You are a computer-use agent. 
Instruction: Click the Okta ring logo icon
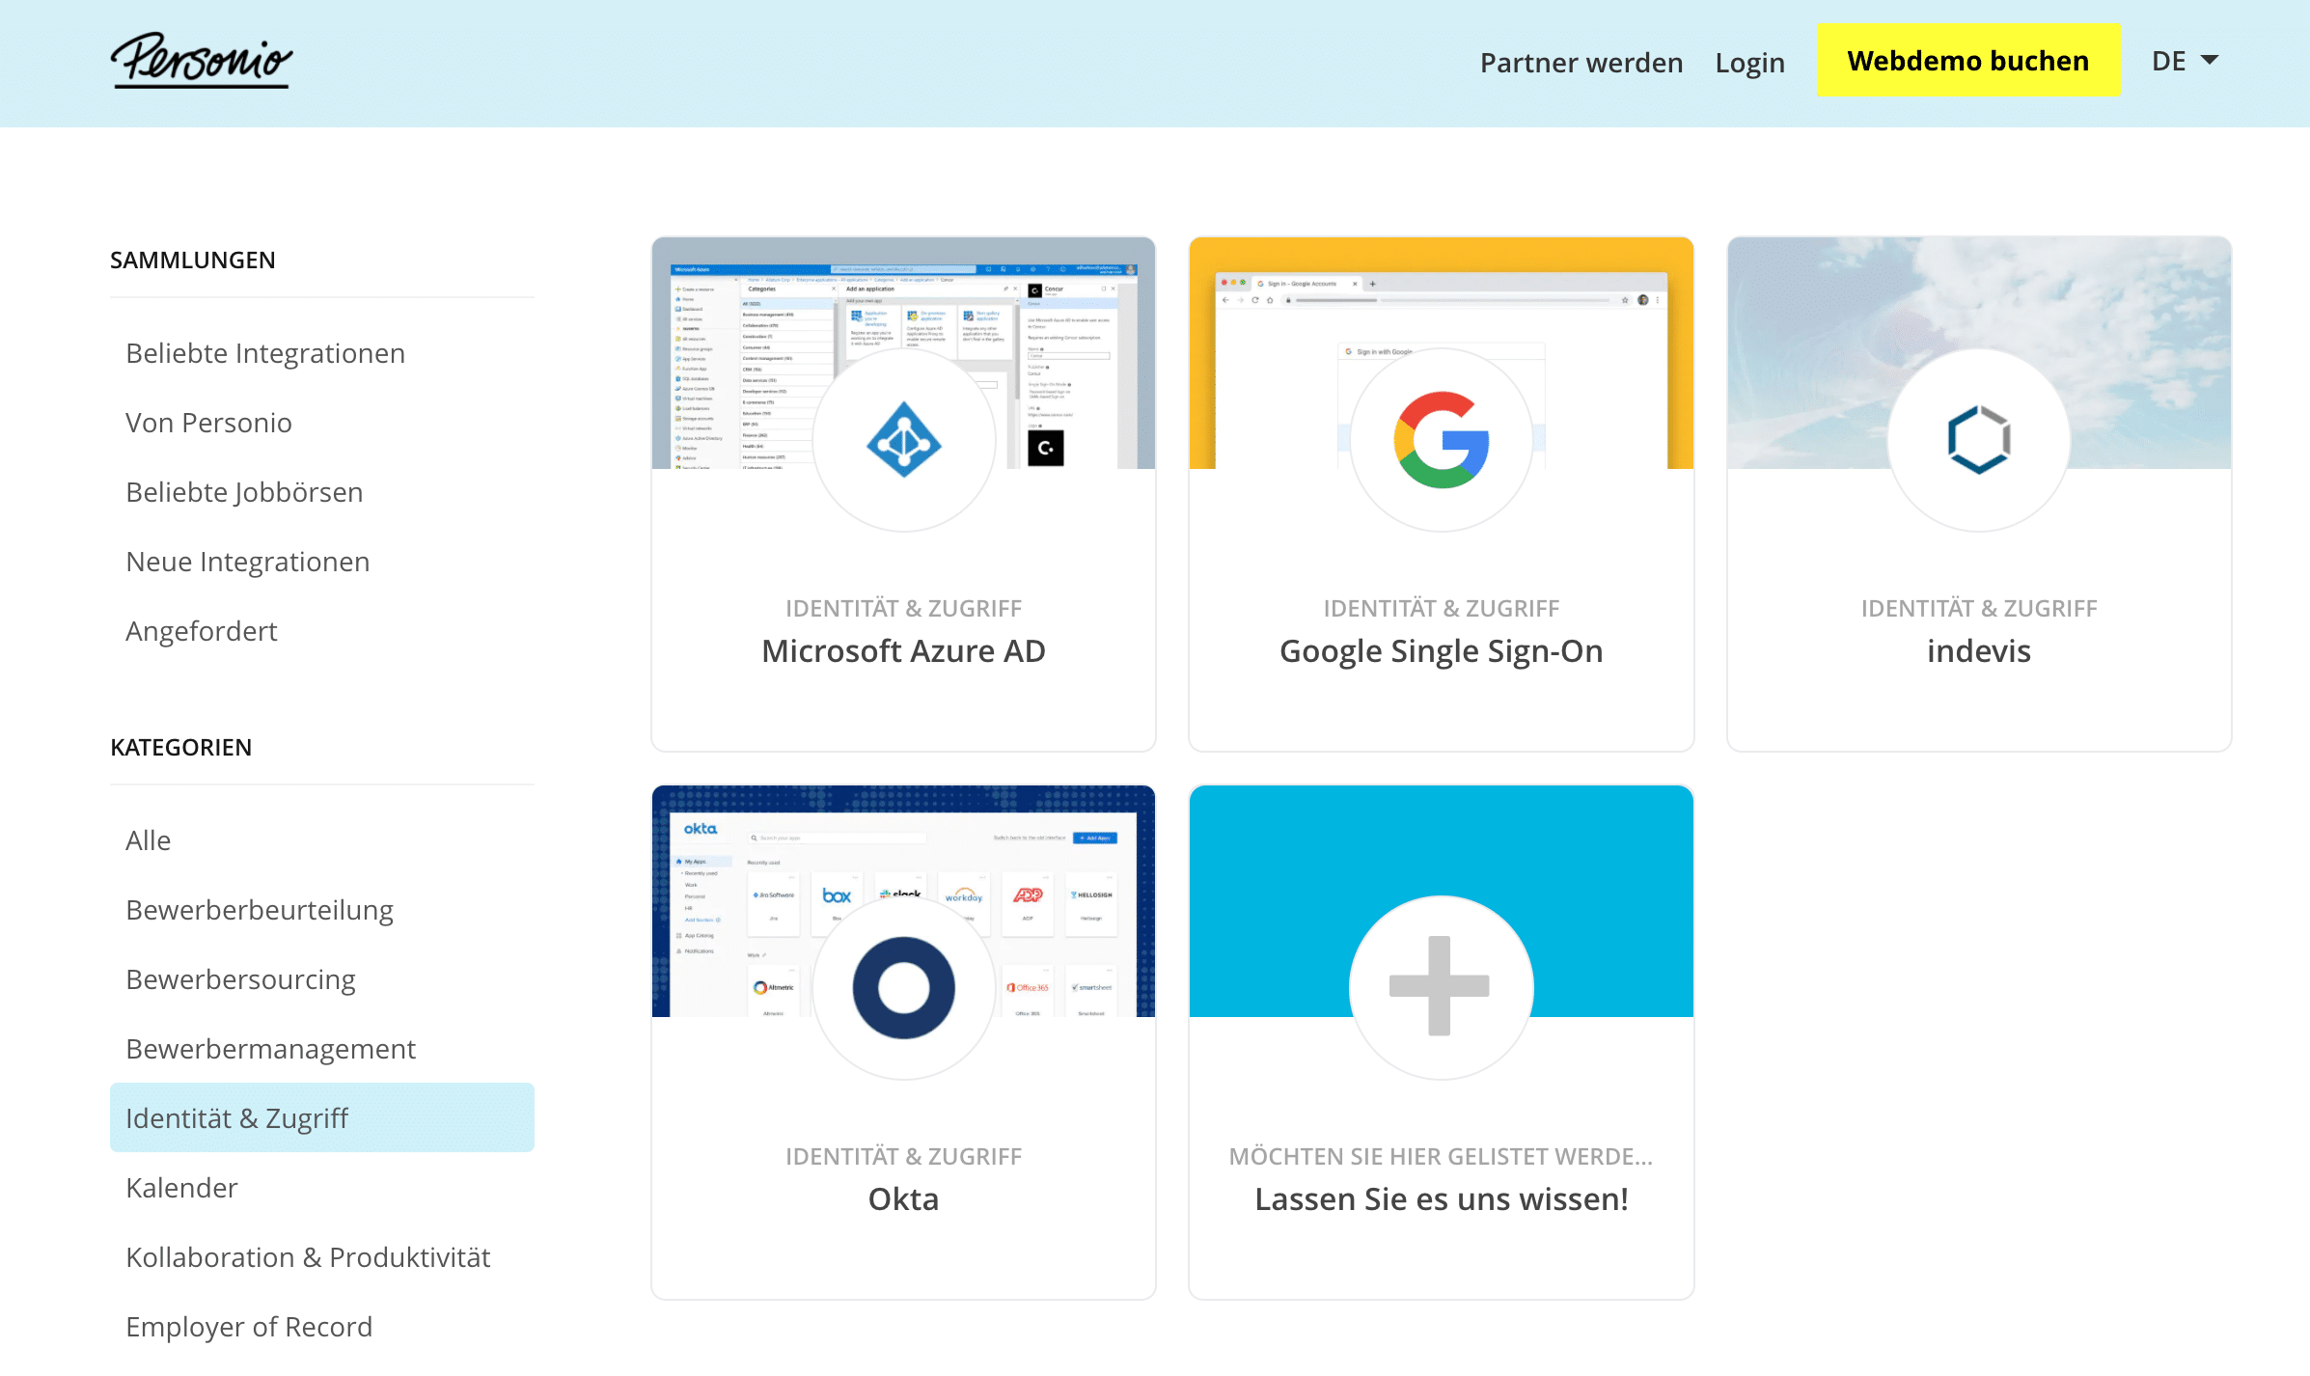click(x=903, y=988)
